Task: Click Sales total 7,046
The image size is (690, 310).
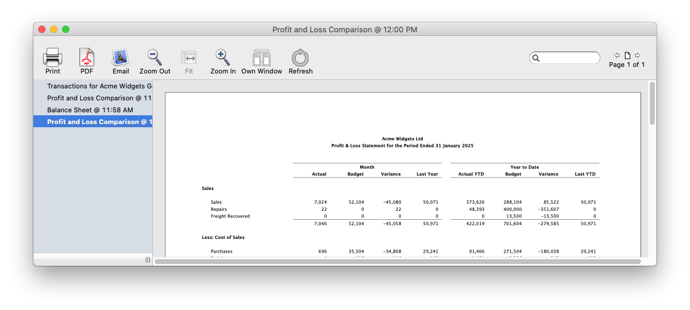Action: 320,224
